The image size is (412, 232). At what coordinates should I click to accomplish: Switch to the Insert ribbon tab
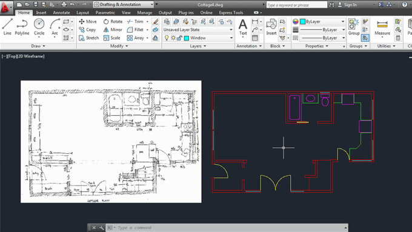coord(41,13)
